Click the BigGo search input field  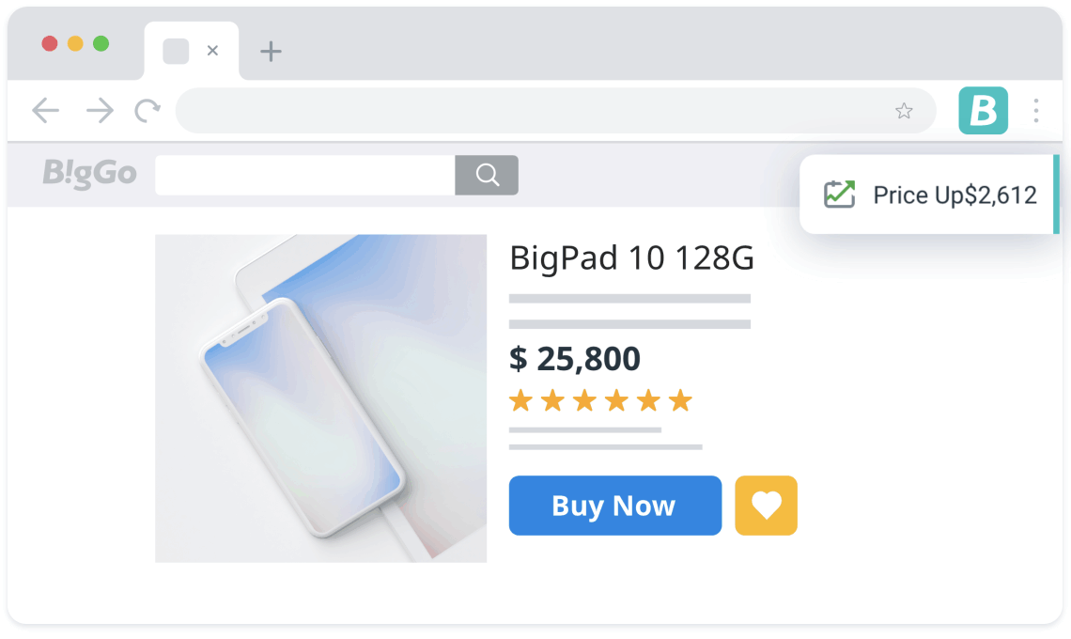click(x=304, y=175)
